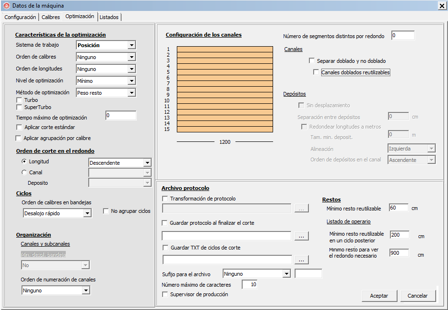448x310 pixels.
Task: Enable No agrupar ciclos
Action: pyautogui.click(x=106, y=211)
